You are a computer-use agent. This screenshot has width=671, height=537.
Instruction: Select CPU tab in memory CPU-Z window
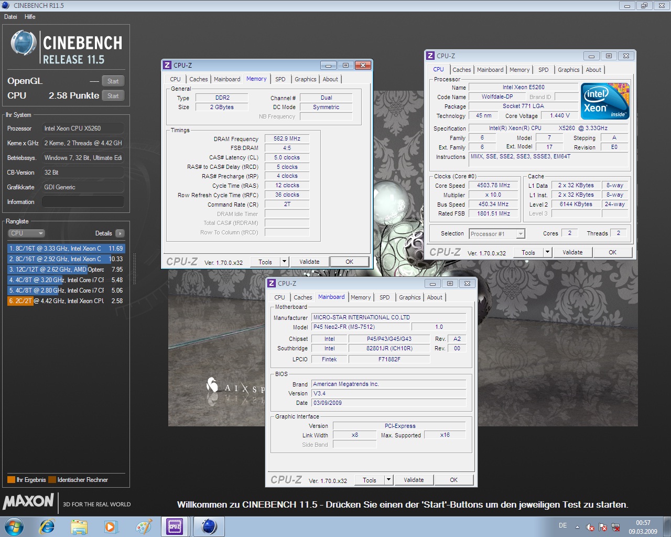click(x=175, y=79)
